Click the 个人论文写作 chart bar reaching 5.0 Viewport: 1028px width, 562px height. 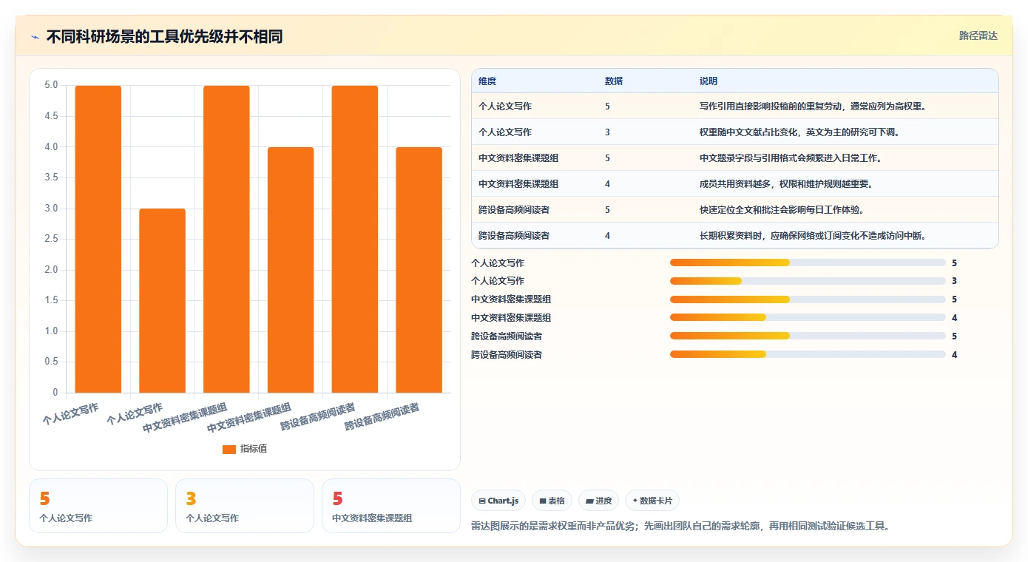pyautogui.click(x=98, y=239)
